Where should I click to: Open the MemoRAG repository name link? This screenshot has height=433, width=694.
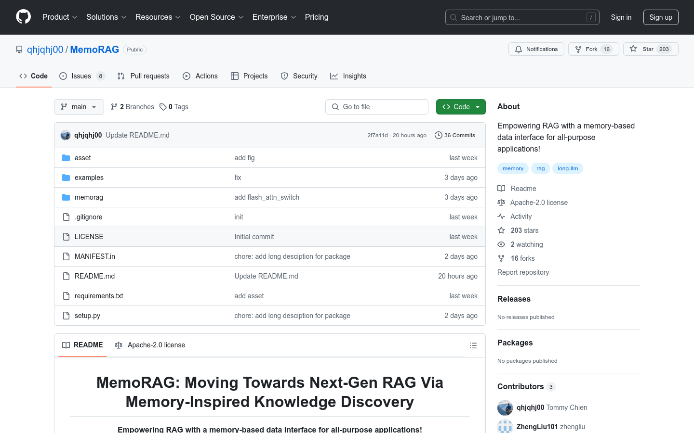[94, 50]
